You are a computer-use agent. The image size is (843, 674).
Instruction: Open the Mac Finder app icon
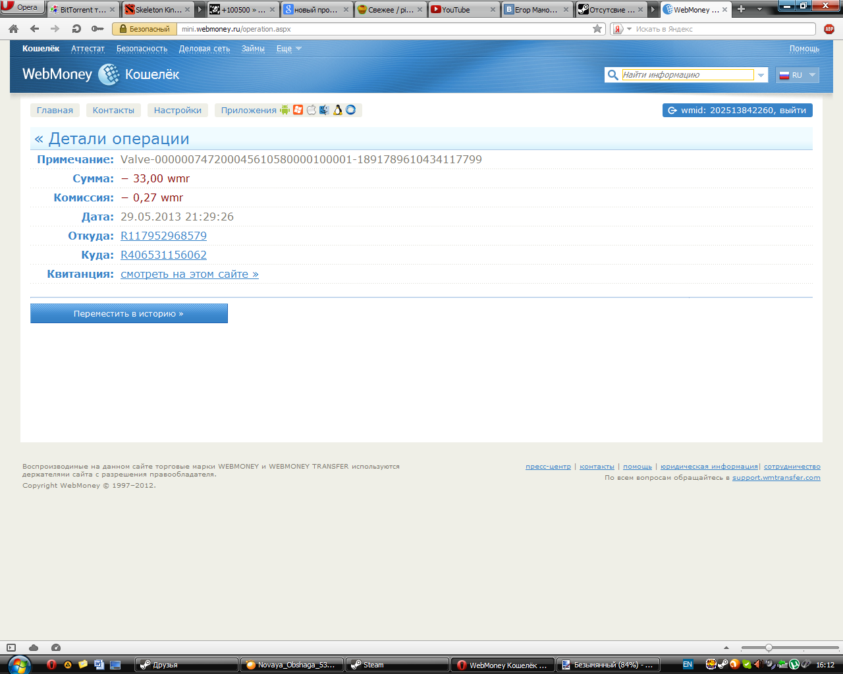coord(324,110)
